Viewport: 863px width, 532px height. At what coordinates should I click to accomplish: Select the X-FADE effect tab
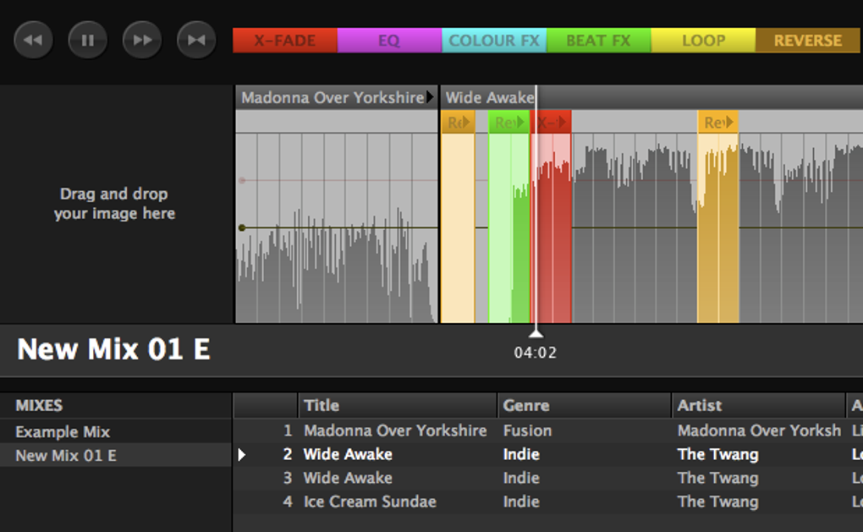click(x=285, y=41)
